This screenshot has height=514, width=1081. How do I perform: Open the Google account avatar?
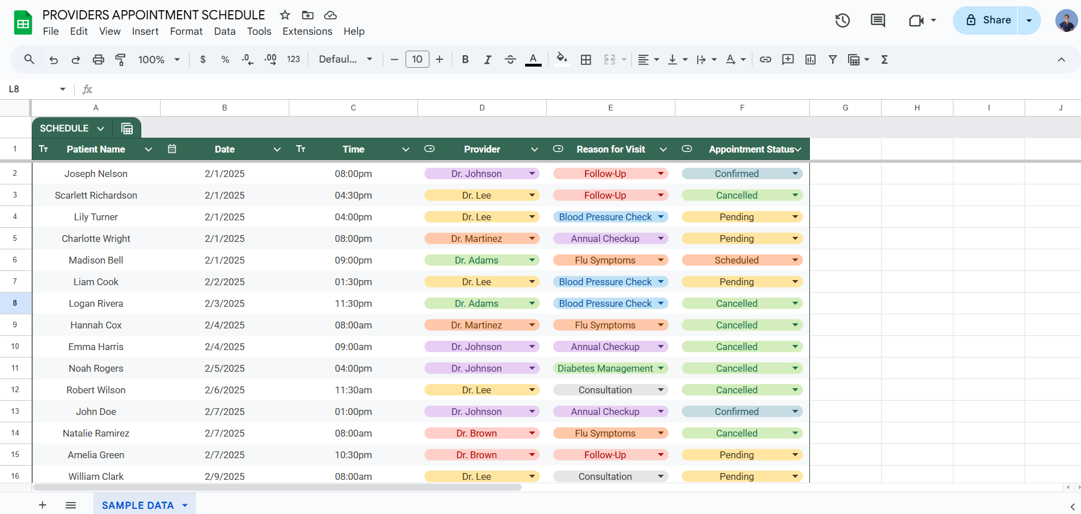coord(1066,20)
